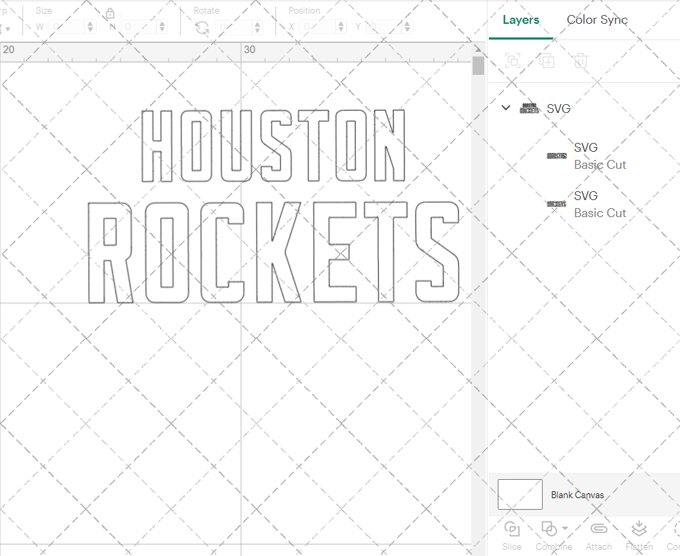Switch to the Layers tab

(521, 20)
